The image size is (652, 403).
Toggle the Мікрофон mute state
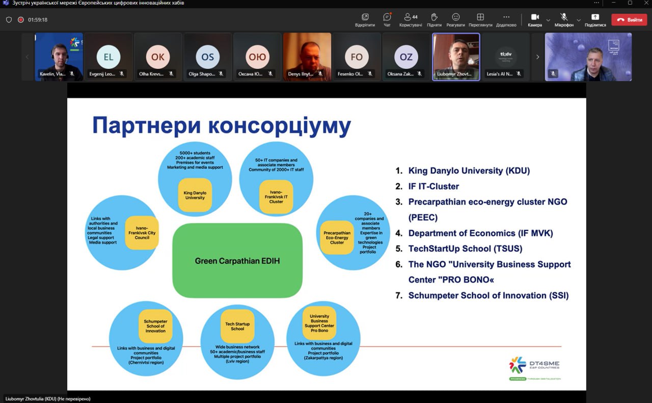[x=564, y=19]
